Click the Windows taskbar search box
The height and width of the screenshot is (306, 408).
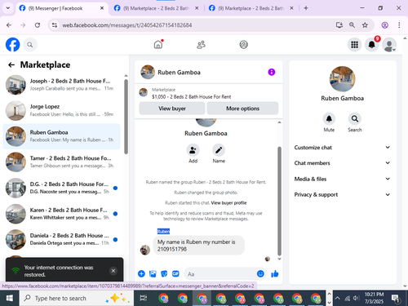[x=77, y=298]
